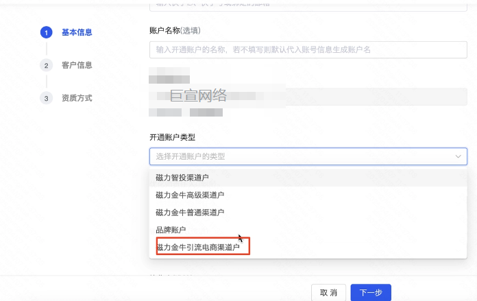The image size is (477, 301).
Task: Cancel with the 取消 button
Action: tap(328, 293)
